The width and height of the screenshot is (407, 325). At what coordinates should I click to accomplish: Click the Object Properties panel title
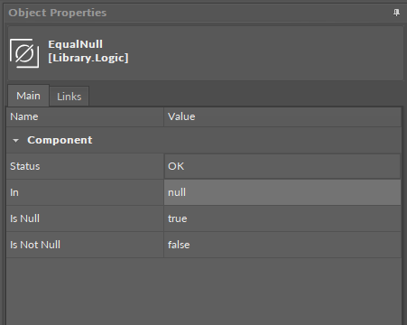pos(58,13)
